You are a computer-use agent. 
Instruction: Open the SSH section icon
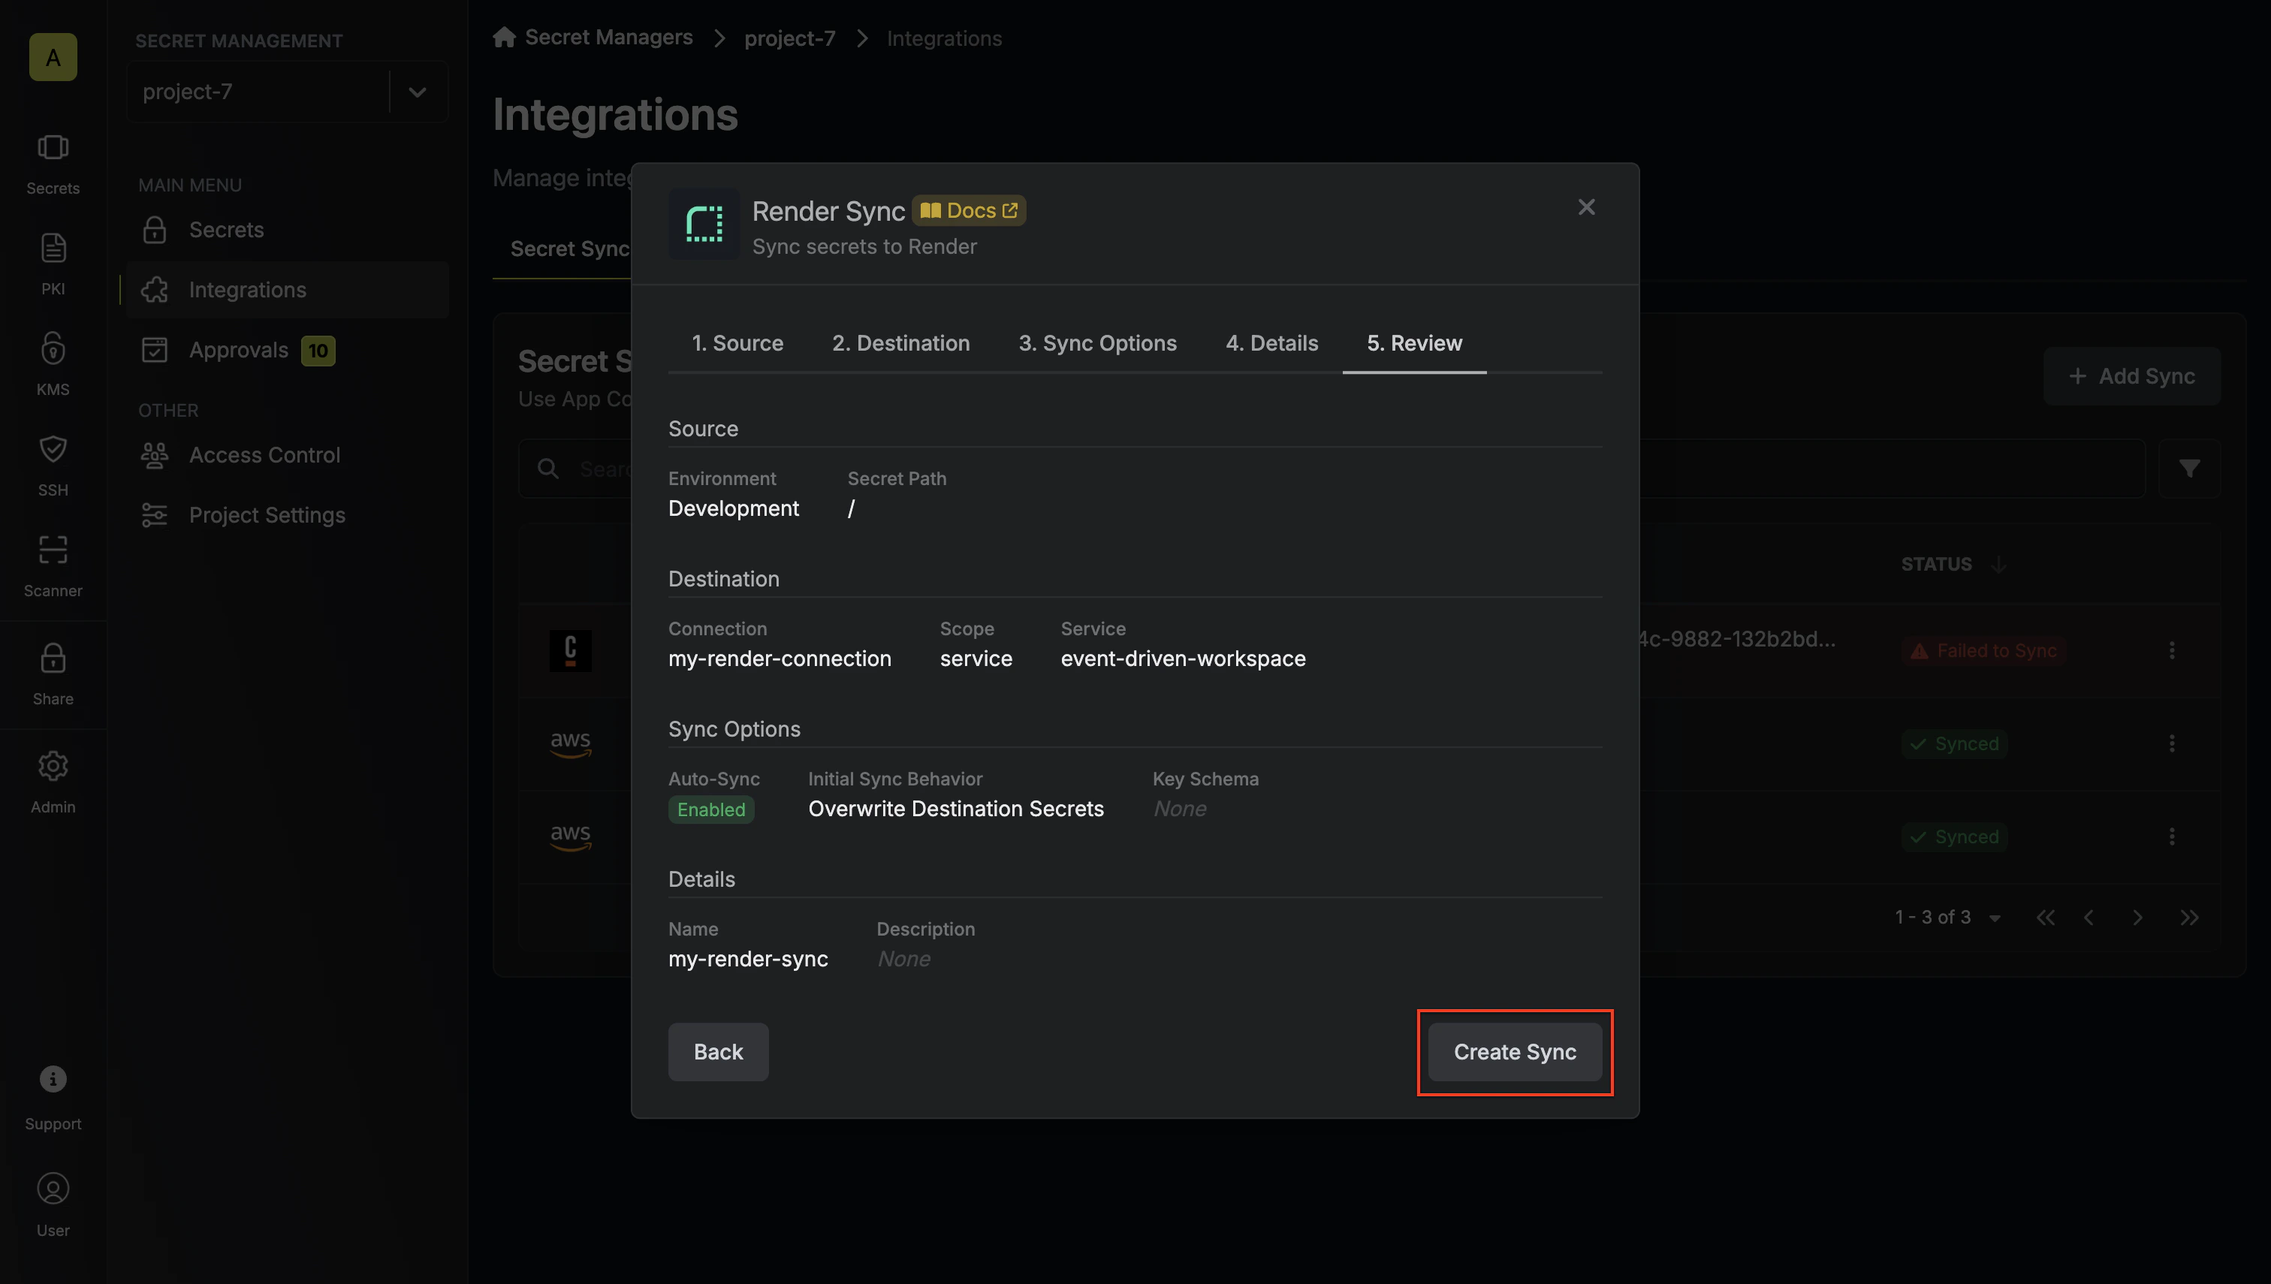pos(53,465)
